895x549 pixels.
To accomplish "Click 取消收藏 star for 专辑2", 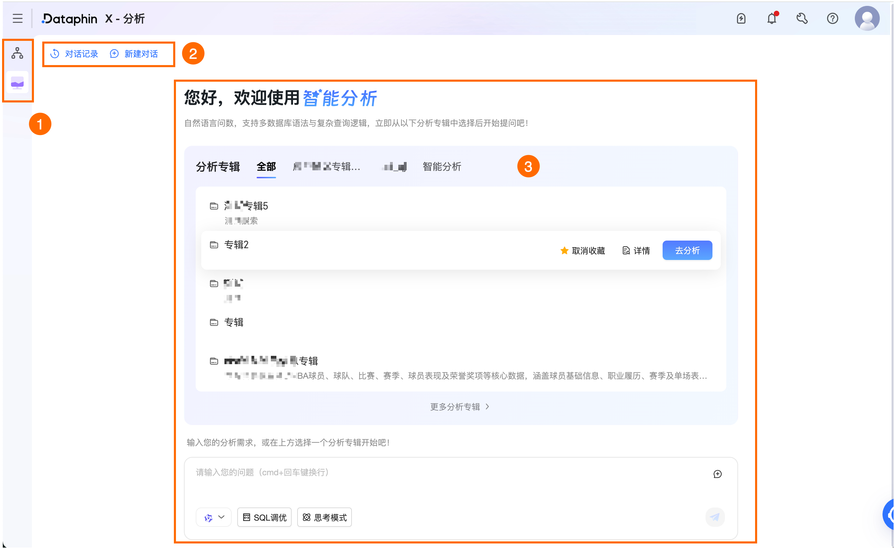I will (x=583, y=251).
